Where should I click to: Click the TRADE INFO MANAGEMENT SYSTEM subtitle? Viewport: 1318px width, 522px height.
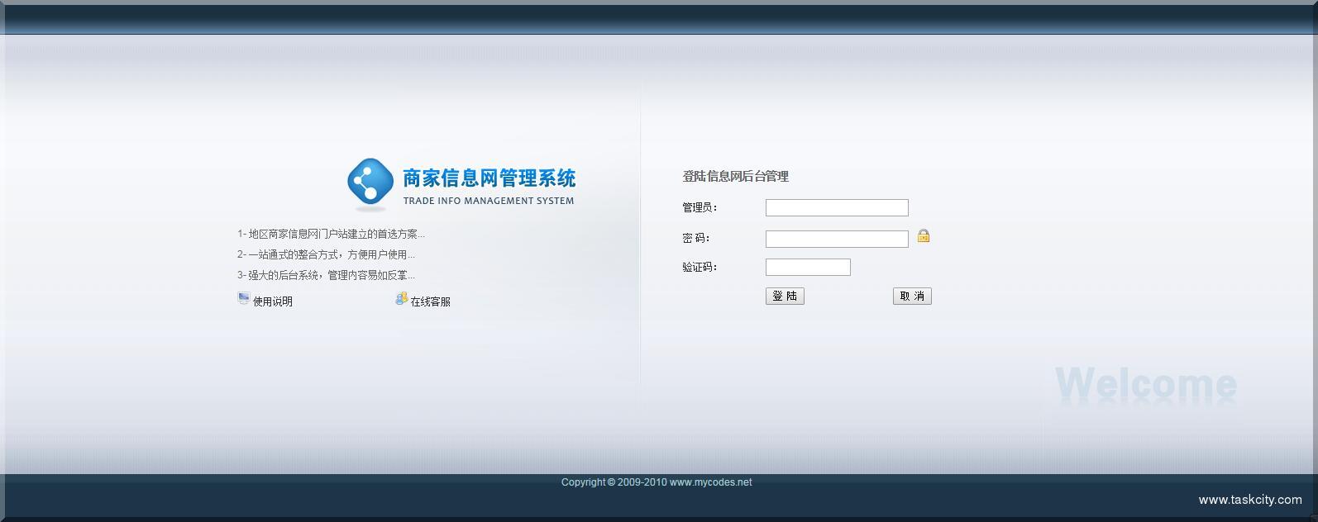[x=488, y=201]
